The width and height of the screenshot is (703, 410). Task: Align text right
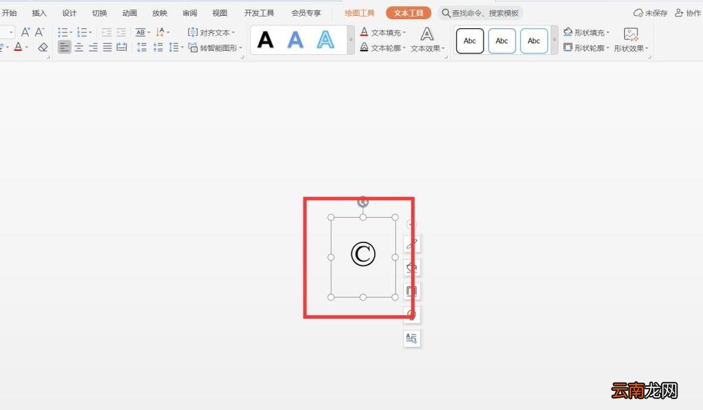click(93, 47)
